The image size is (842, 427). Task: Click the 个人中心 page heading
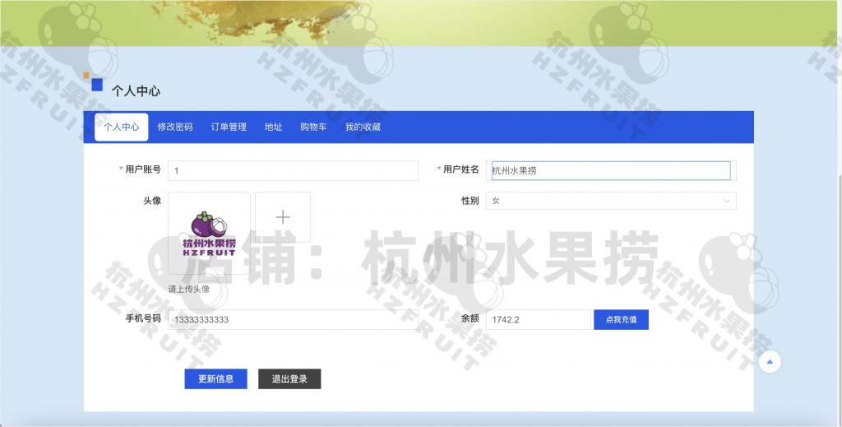click(x=136, y=91)
